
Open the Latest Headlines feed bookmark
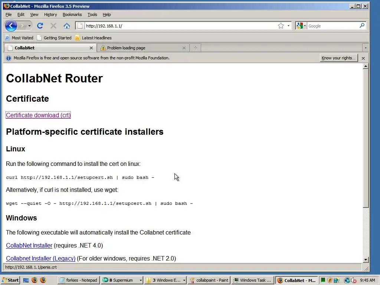pos(93,38)
